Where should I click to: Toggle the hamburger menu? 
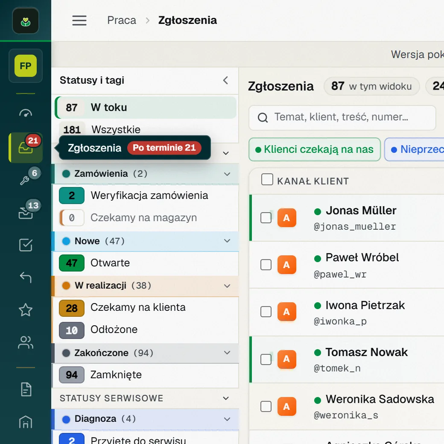coord(79,20)
